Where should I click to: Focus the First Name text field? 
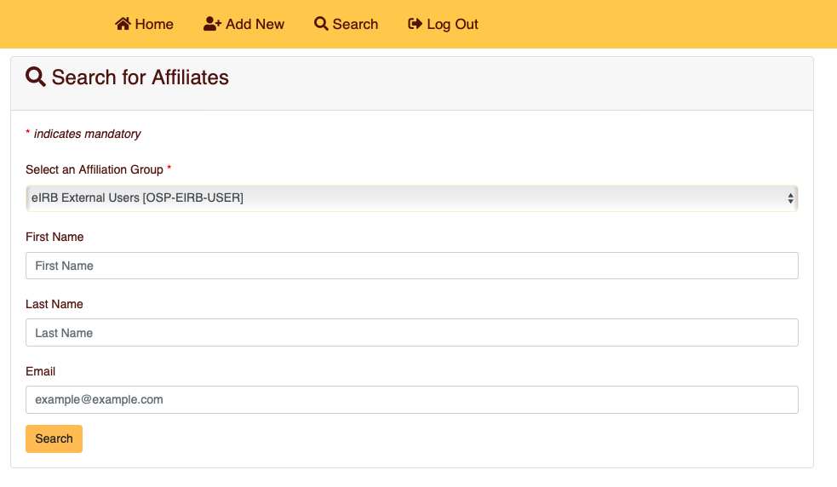411,266
